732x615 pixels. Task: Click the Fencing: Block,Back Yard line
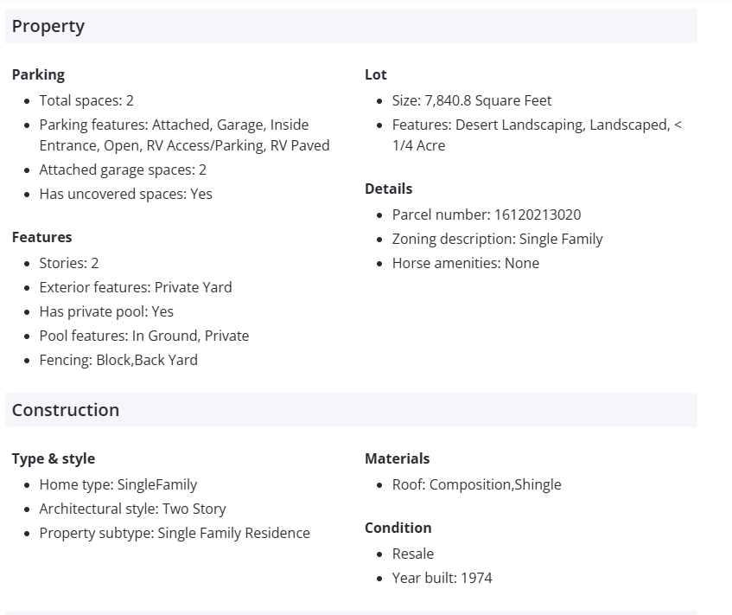pyautogui.click(x=118, y=360)
